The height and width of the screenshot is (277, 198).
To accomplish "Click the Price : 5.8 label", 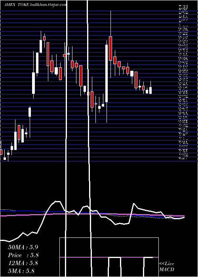I will (23, 255).
